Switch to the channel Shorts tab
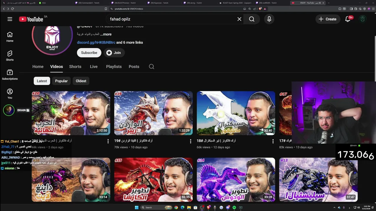 (75, 67)
